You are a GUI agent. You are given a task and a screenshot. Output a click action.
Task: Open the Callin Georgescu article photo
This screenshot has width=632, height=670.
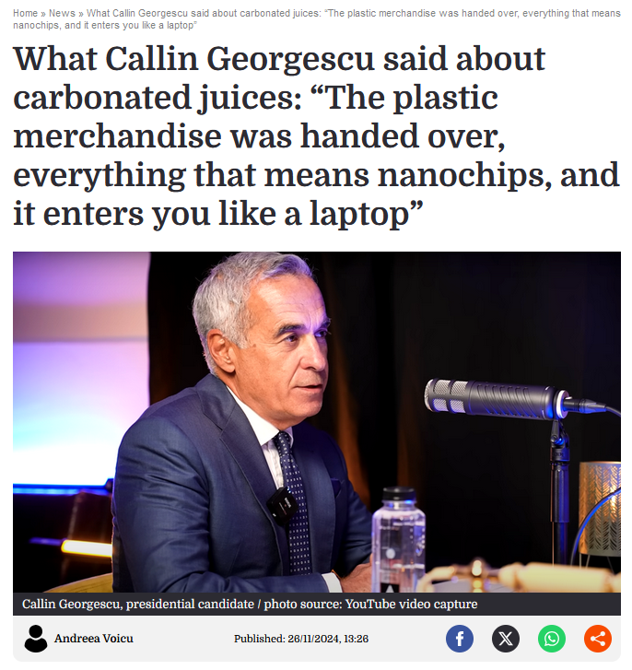316,422
